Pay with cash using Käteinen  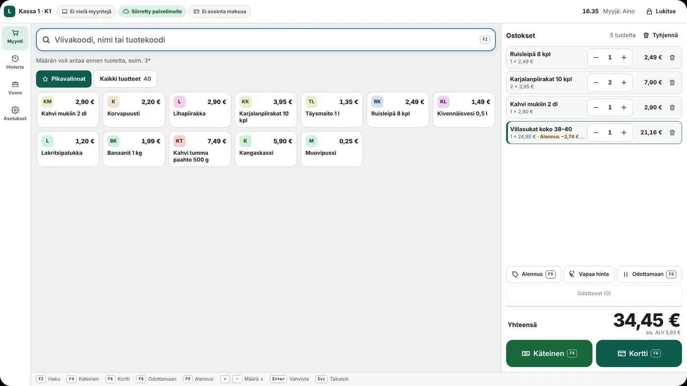pos(549,353)
